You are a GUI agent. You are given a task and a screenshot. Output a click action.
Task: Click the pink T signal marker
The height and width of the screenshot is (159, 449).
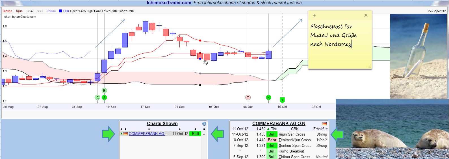[248, 98]
